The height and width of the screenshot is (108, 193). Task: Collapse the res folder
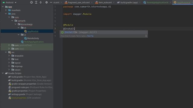(x=6, y=52)
